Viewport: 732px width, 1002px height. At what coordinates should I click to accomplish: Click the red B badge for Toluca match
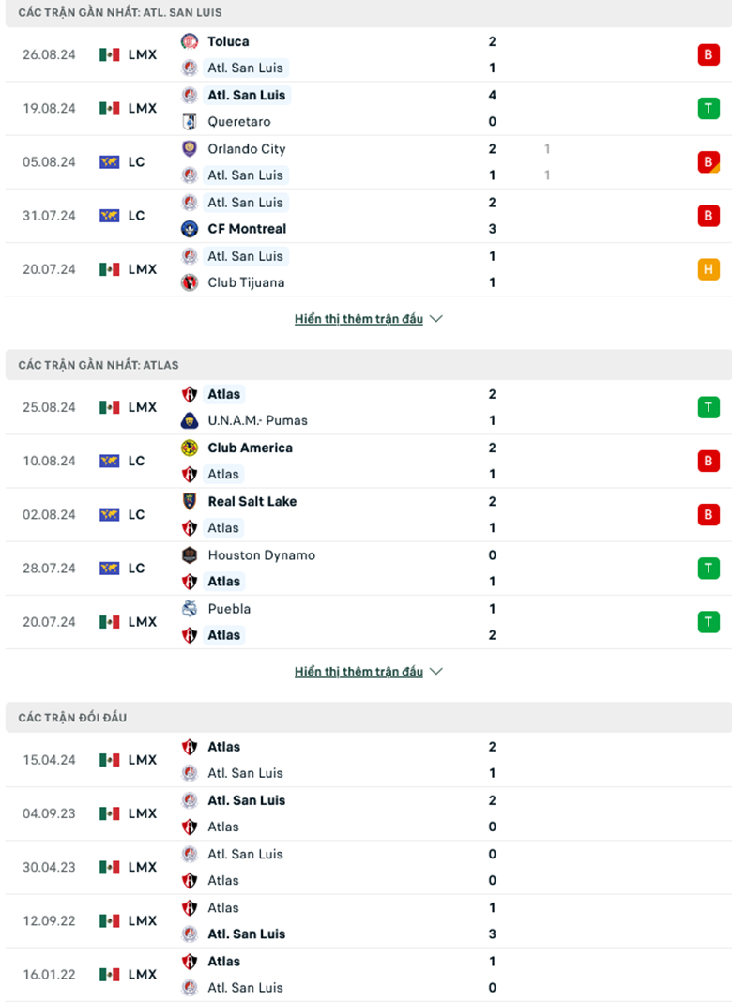709,54
